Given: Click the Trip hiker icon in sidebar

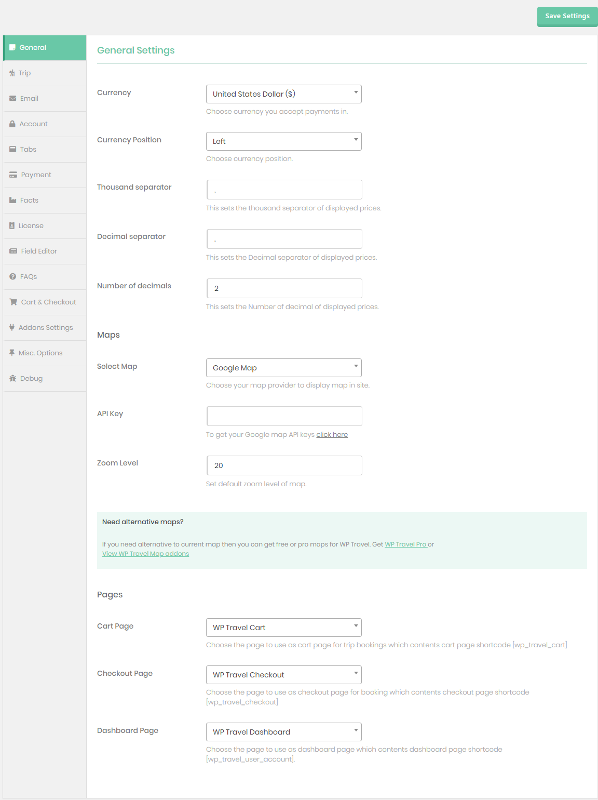Looking at the screenshot, I should click(12, 73).
